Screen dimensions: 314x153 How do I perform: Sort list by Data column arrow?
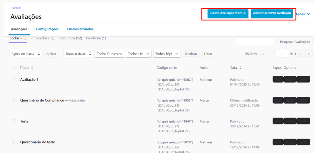(x=240, y=67)
